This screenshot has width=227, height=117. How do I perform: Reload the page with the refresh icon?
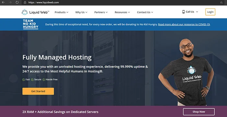17,3
